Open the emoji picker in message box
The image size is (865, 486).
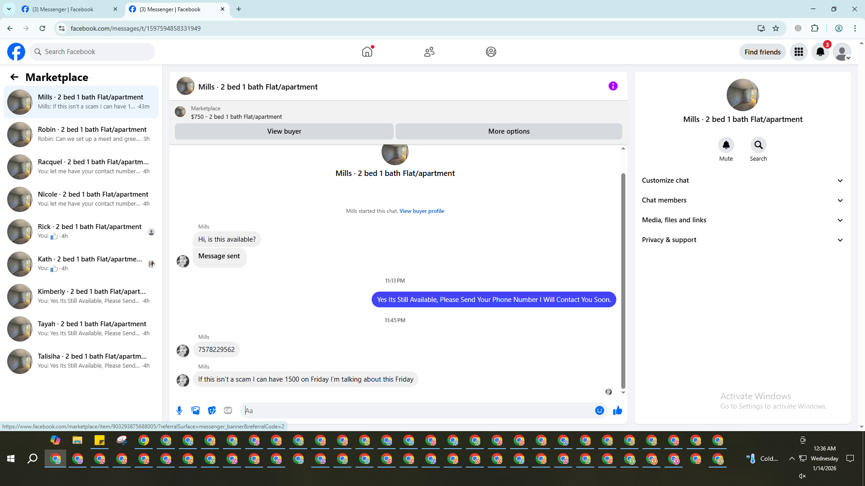tap(599, 410)
